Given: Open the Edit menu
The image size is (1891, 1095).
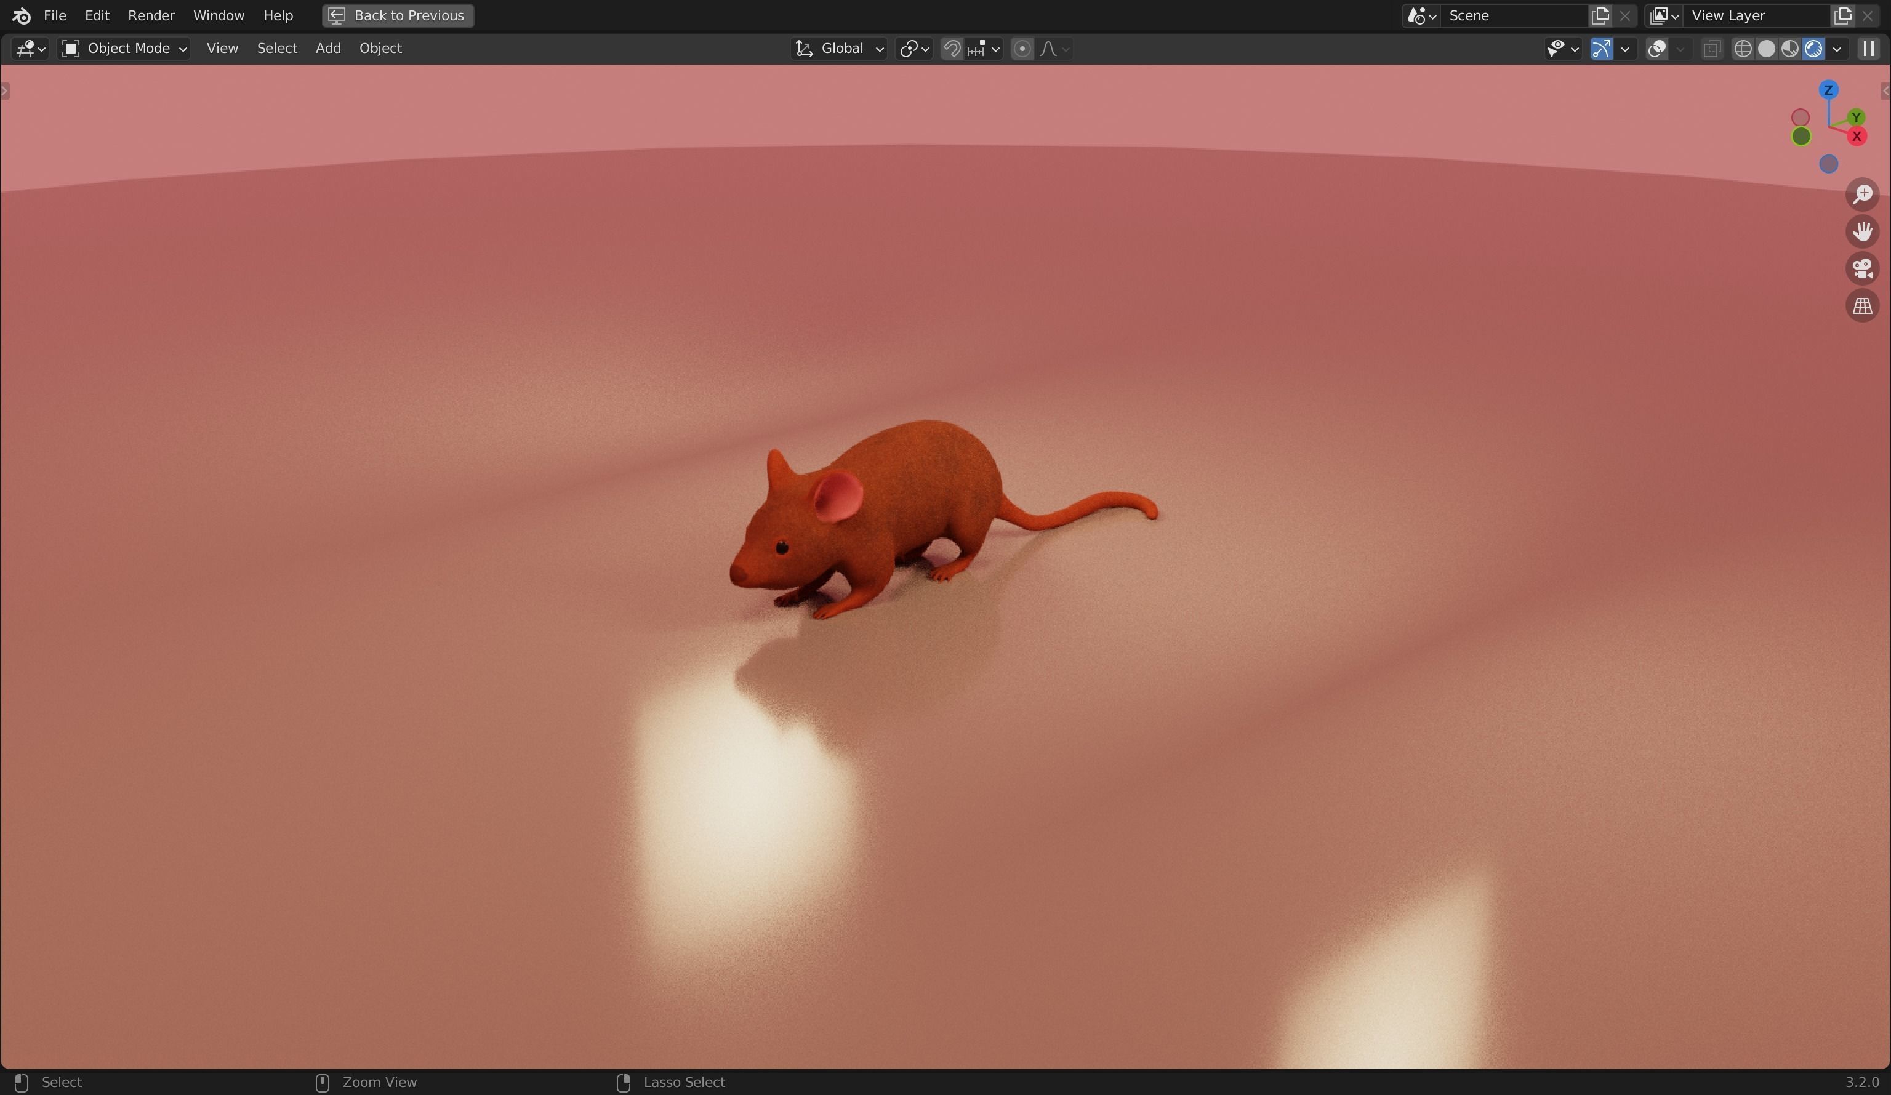Looking at the screenshot, I should tap(97, 15).
